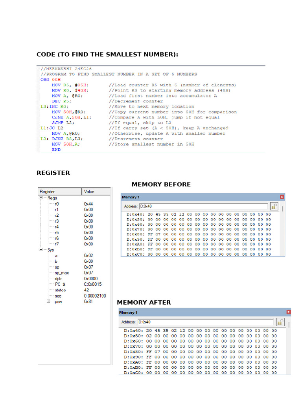Click the D:0x40 row in Memory Before window
302x402 pixels.
pos(199,214)
